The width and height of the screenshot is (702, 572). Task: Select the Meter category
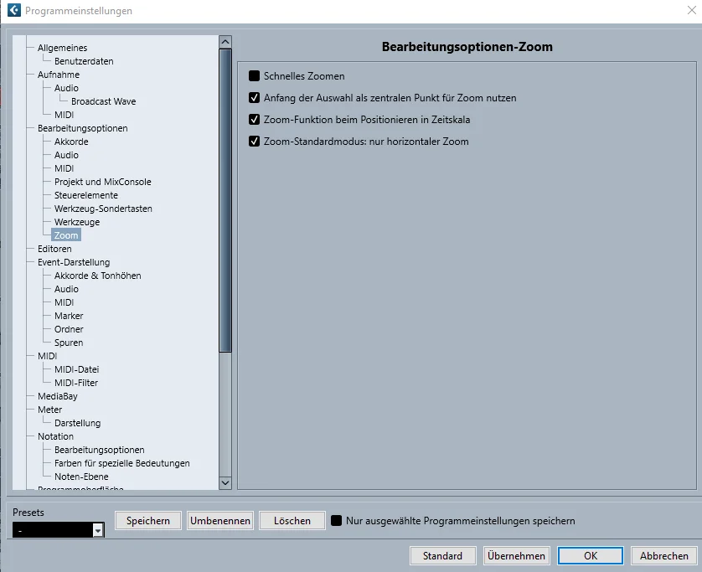[49, 410]
